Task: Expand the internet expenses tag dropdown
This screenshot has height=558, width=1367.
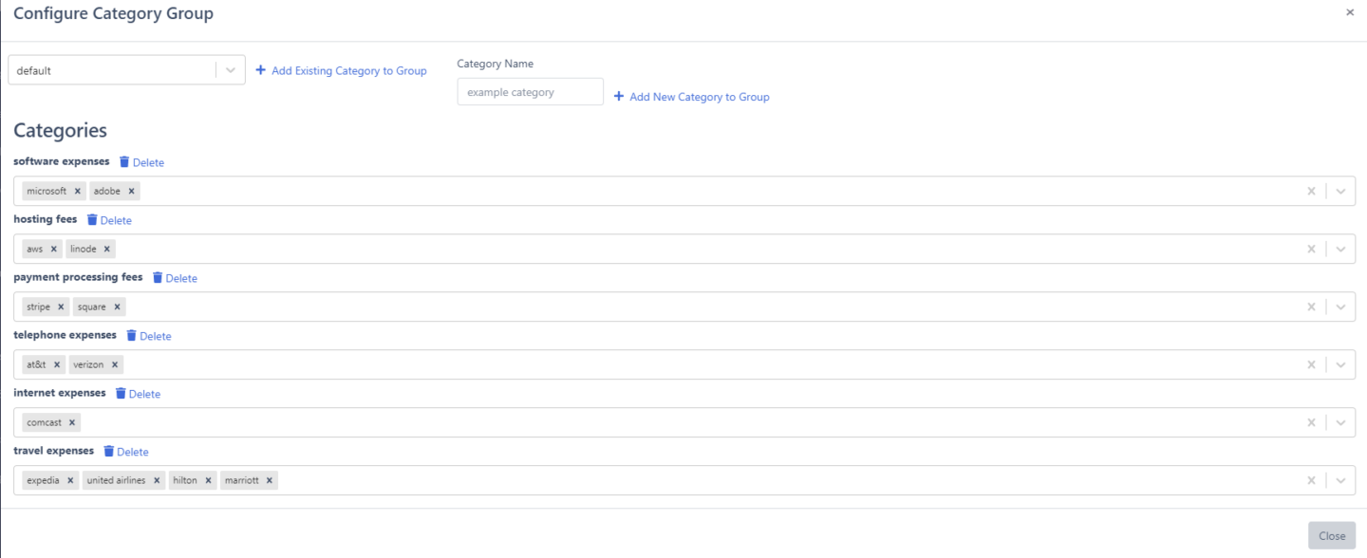Action: click(x=1340, y=422)
